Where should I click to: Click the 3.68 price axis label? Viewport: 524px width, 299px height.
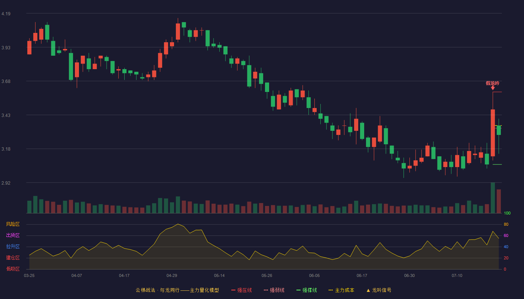point(6,81)
